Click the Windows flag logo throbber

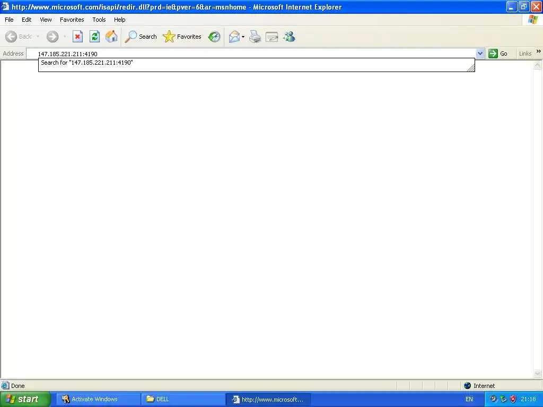(x=532, y=20)
